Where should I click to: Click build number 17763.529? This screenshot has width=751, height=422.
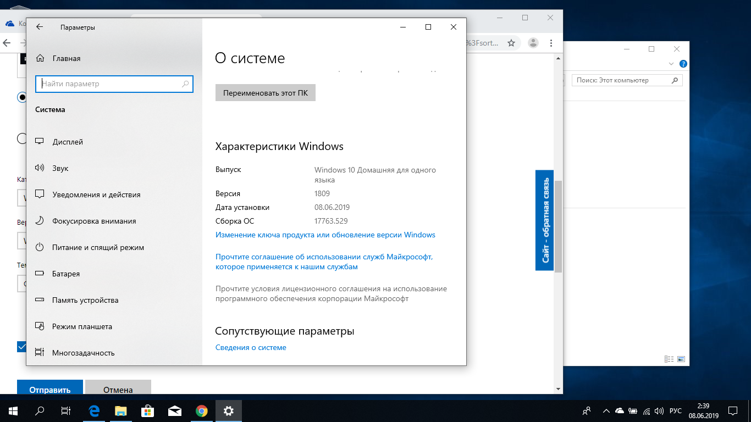click(331, 221)
